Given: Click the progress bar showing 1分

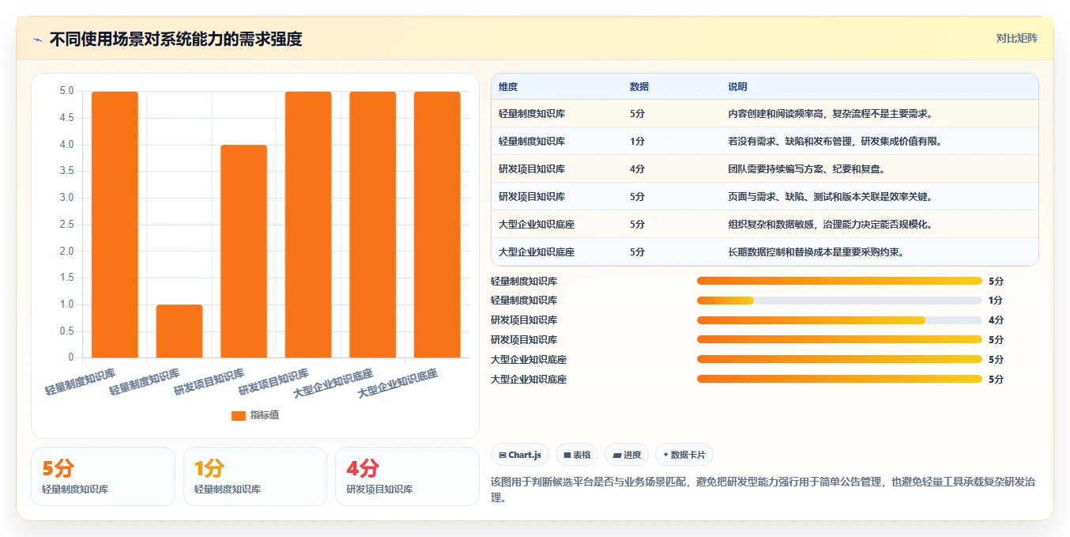Looking at the screenshot, I should tap(839, 301).
